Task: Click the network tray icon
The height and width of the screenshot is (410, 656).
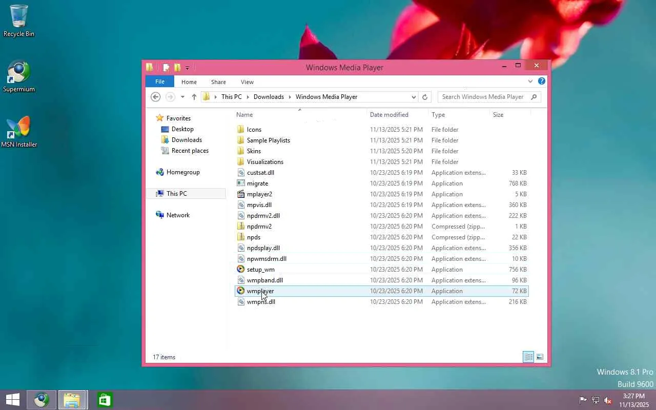Action: pos(596,400)
